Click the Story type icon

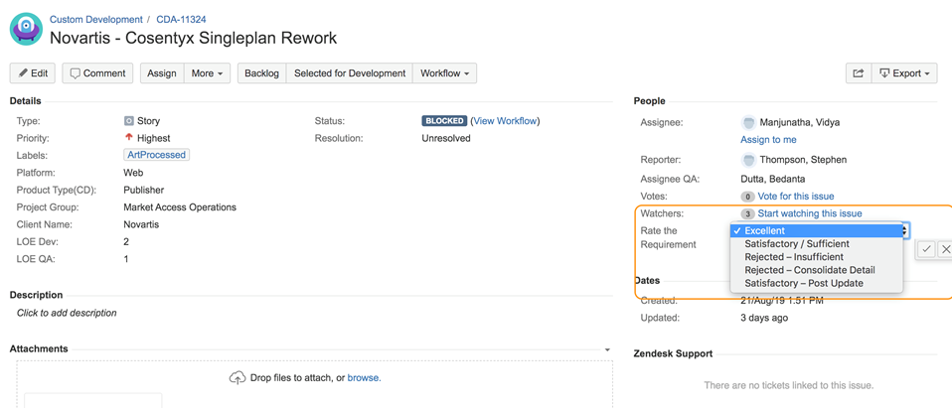129,121
